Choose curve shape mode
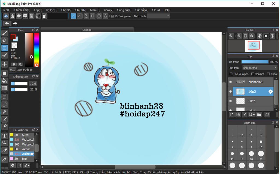 coord(86,16)
